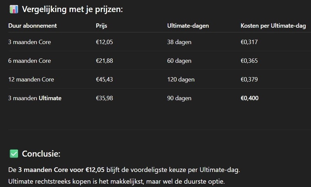
Task: Select the €35,98 price cell
Action: (104, 98)
